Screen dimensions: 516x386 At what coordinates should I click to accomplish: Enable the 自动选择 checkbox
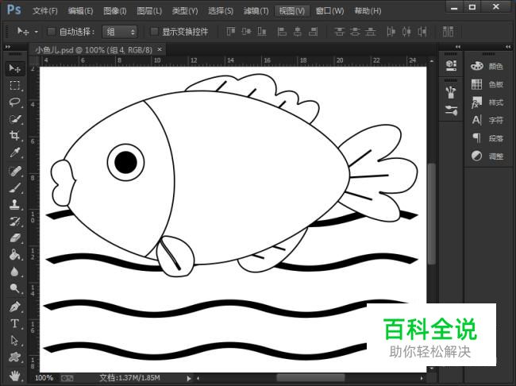(52, 32)
